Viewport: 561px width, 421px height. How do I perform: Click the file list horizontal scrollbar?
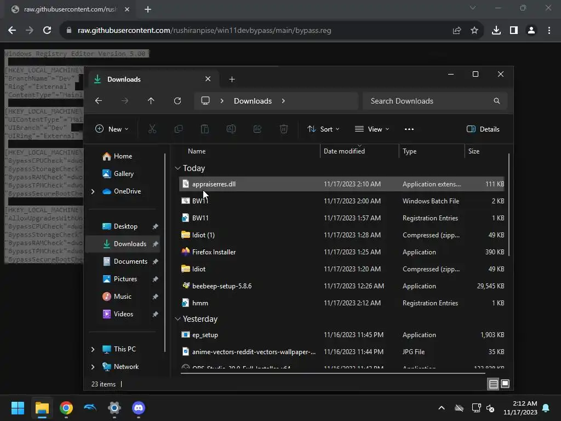click(333, 373)
